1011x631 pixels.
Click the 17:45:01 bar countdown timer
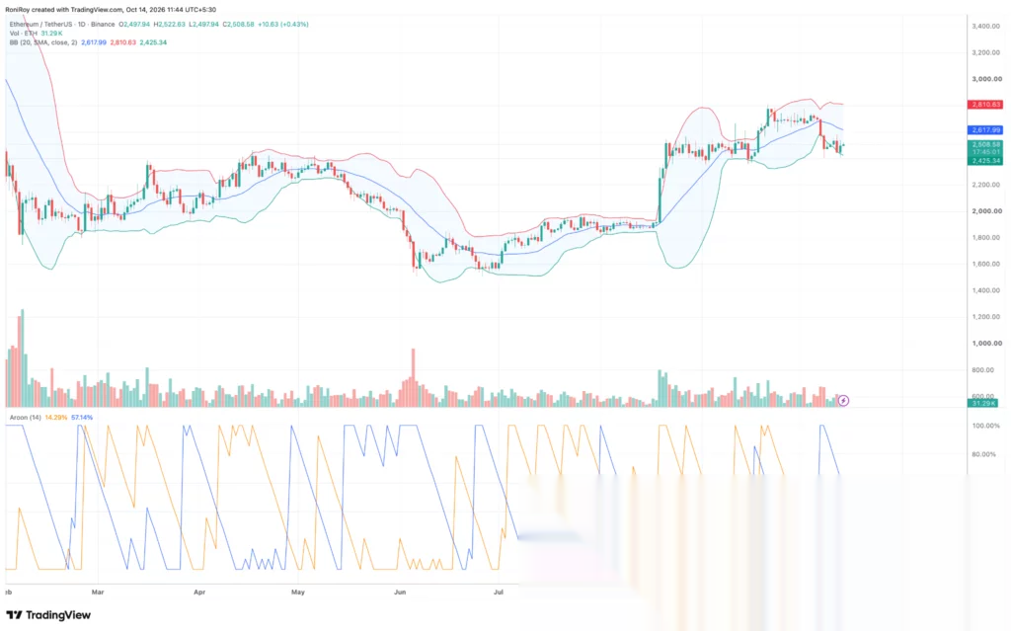point(985,152)
